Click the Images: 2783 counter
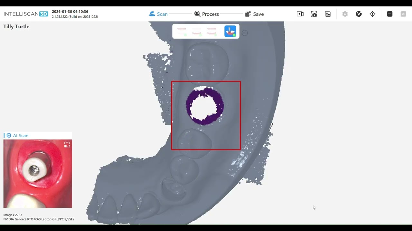This screenshot has height=231, width=412. point(13,215)
